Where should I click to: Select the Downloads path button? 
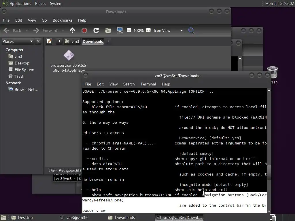93,41
